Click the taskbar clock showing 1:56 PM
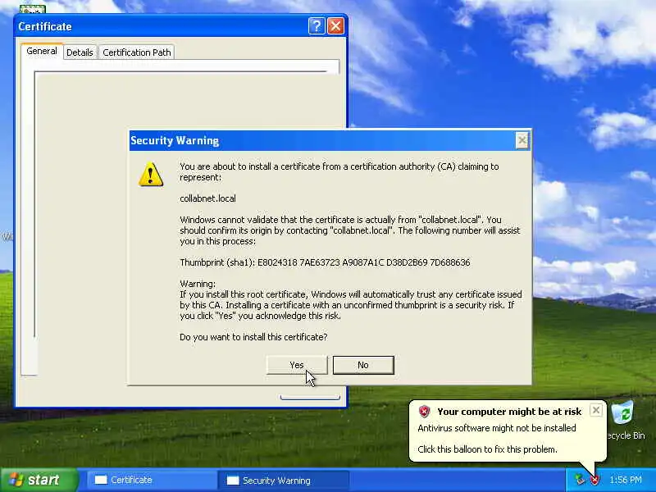The width and height of the screenshot is (656, 492). pos(626,480)
